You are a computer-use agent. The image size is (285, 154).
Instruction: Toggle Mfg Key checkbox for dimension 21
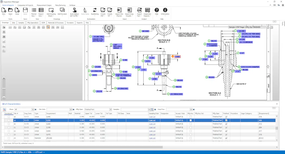(x=191, y=127)
